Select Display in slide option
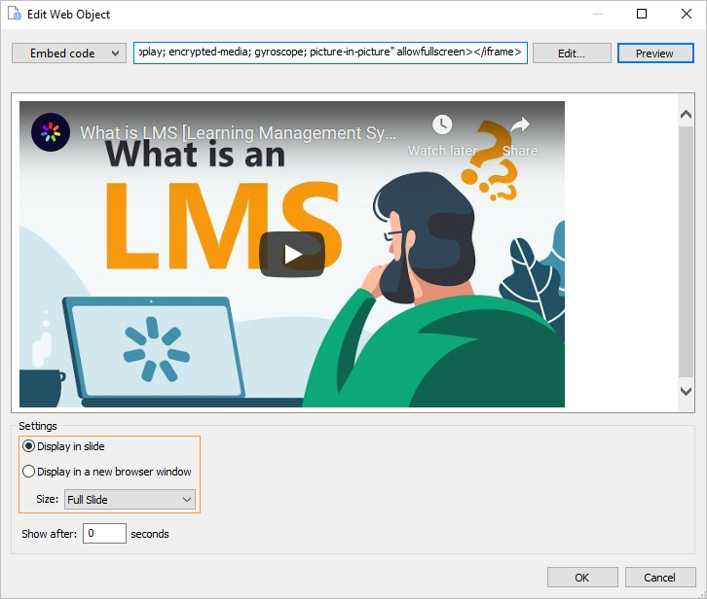 28,446
